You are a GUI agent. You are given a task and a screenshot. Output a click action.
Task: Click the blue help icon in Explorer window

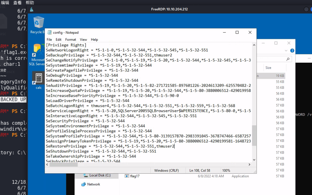point(292,50)
